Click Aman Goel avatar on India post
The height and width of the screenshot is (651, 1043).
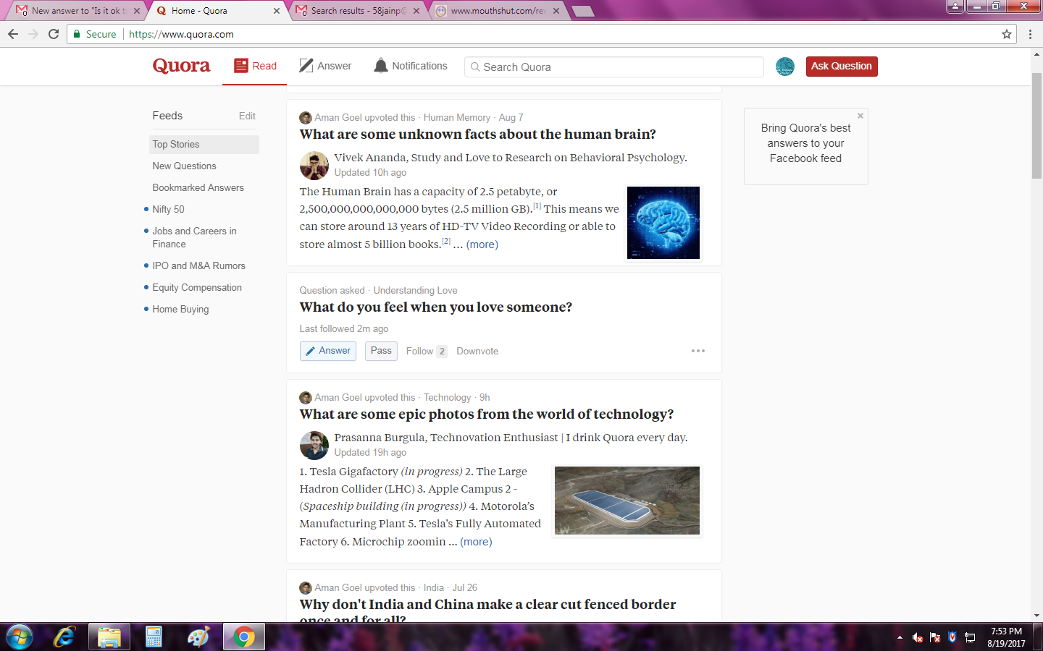(x=306, y=587)
